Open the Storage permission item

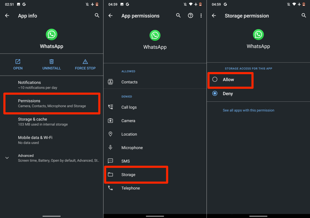pos(128,175)
